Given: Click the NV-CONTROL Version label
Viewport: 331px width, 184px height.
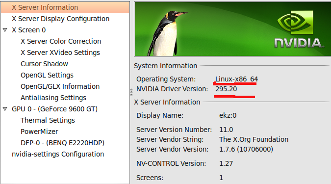Looking at the screenshot, I should (x=171, y=163).
